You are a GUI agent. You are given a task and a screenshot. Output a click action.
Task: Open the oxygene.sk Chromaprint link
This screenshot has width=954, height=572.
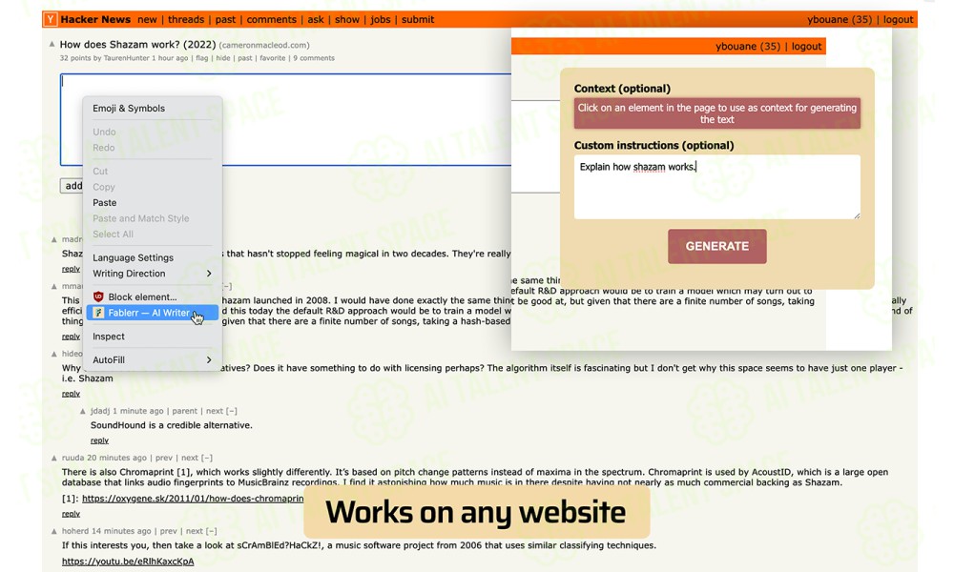pyautogui.click(x=193, y=499)
